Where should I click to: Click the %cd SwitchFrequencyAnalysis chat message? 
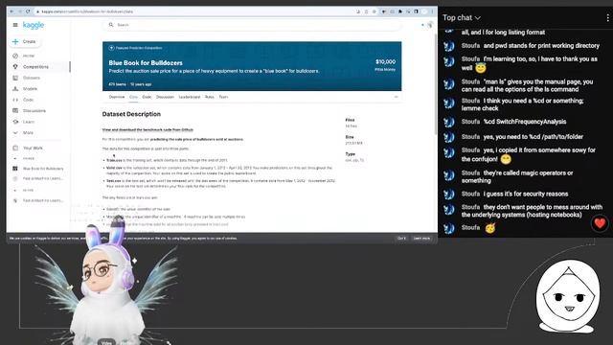click(x=525, y=122)
